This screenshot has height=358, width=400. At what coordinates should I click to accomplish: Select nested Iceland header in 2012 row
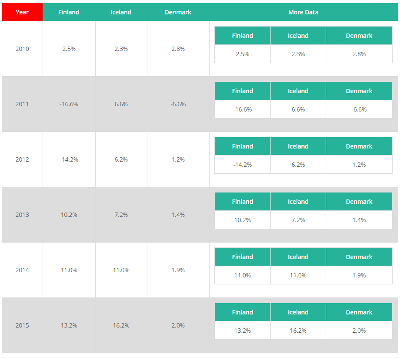pyautogui.click(x=298, y=146)
